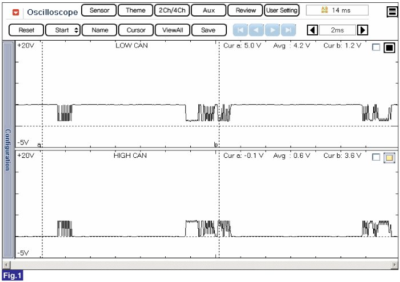Image resolution: width=400 pixels, height=282 pixels.
Task: Open the yellow HIGH CAN color swatch
Action: pyautogui.click(x=389, y=157)
